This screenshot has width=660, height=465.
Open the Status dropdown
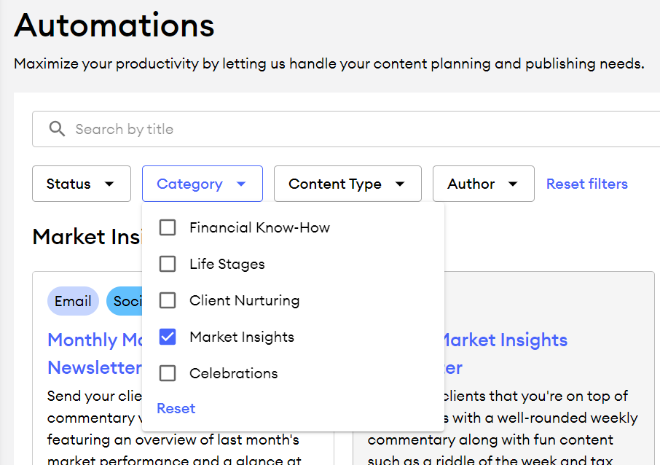click(81, 184)
